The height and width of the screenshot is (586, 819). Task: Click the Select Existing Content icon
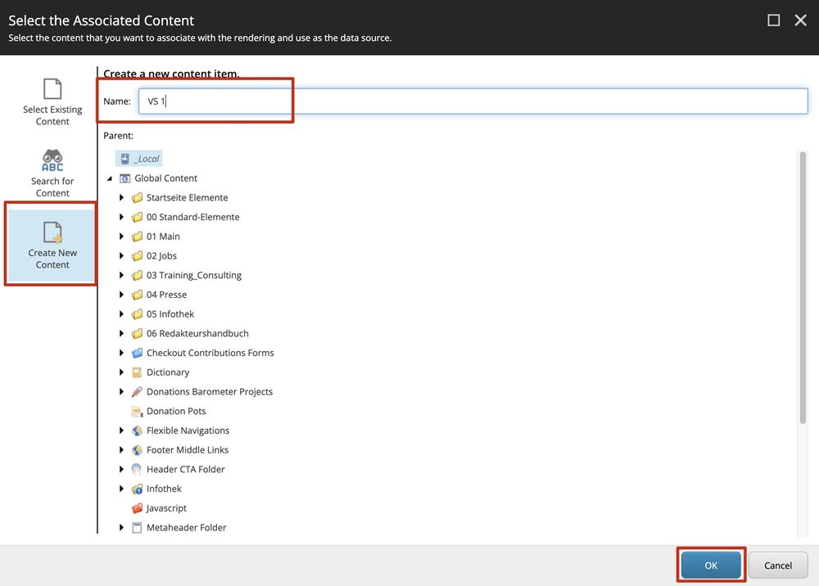pyautogui.click(x=52, y=89)
